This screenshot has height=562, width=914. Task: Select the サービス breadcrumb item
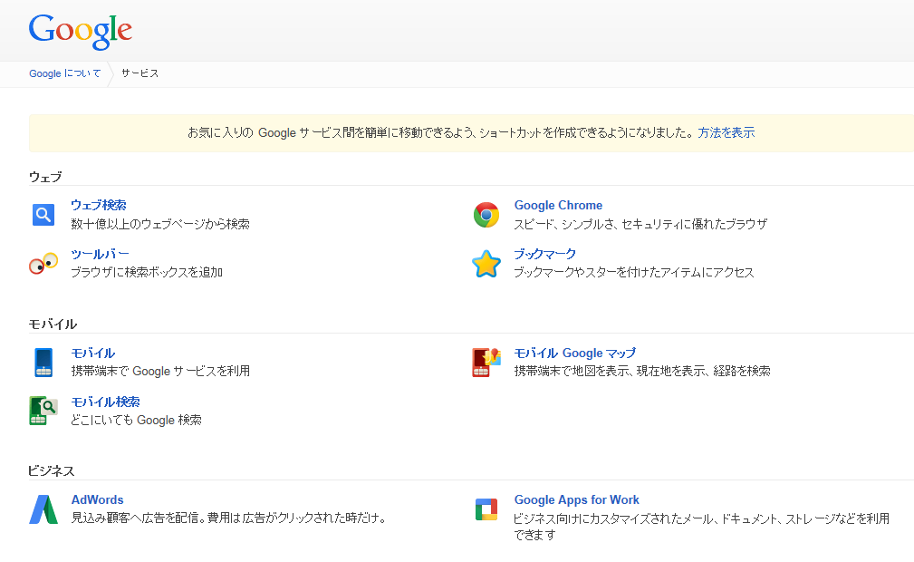click(139, 73)
